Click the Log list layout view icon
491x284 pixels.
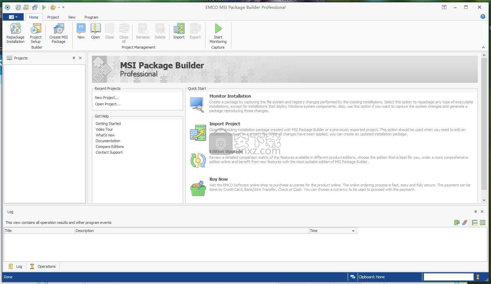coord(483,223)
